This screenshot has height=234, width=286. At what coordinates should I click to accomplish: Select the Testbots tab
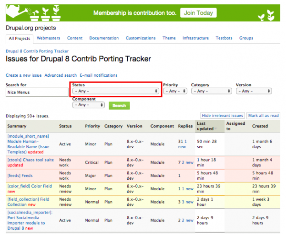click(x=224, y=38)
